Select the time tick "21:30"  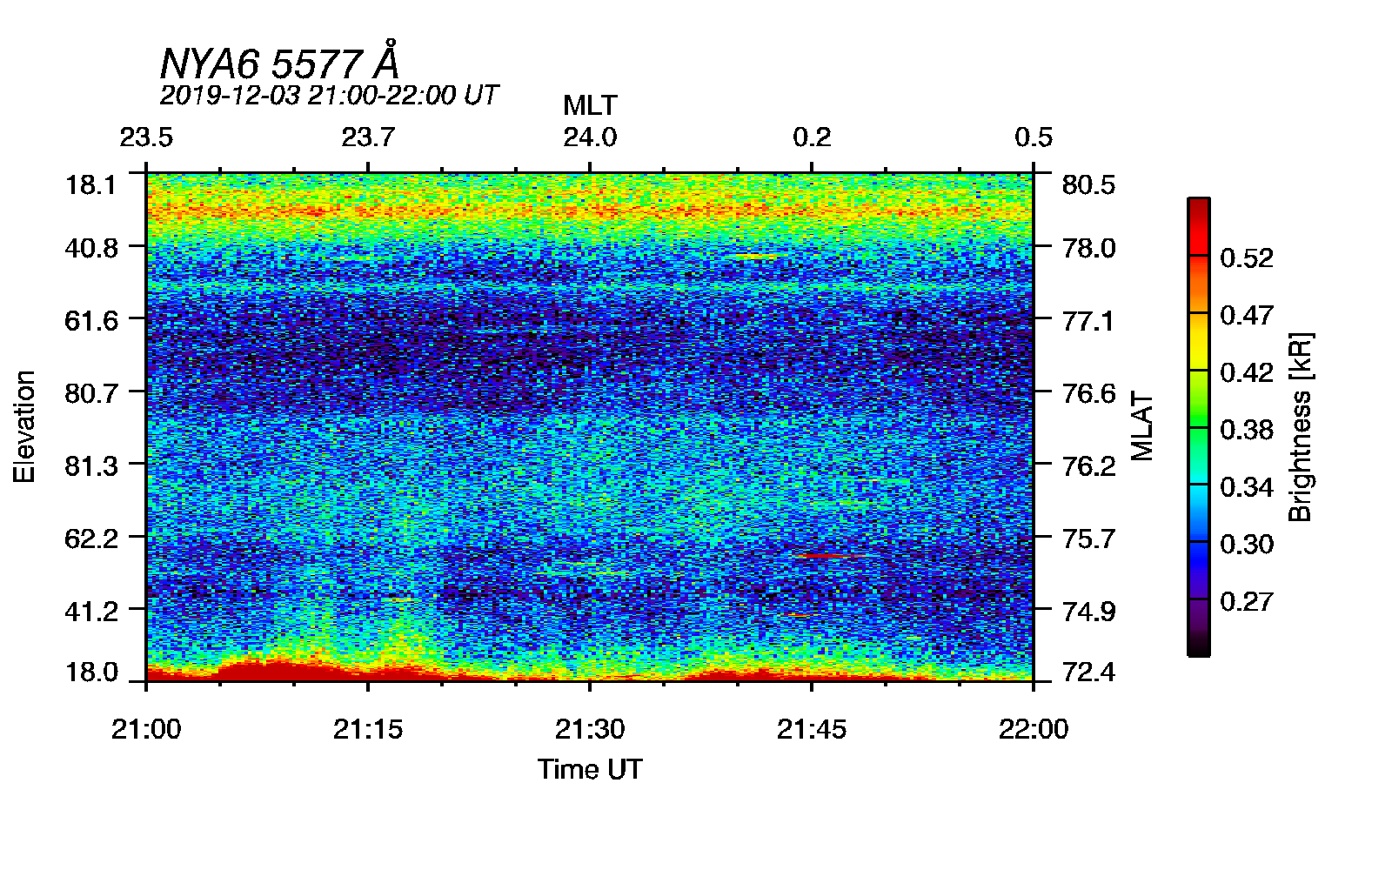(590, 729)
